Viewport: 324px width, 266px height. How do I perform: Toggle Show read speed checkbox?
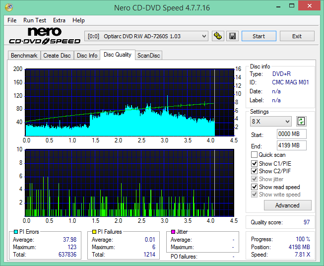point(254,187)
